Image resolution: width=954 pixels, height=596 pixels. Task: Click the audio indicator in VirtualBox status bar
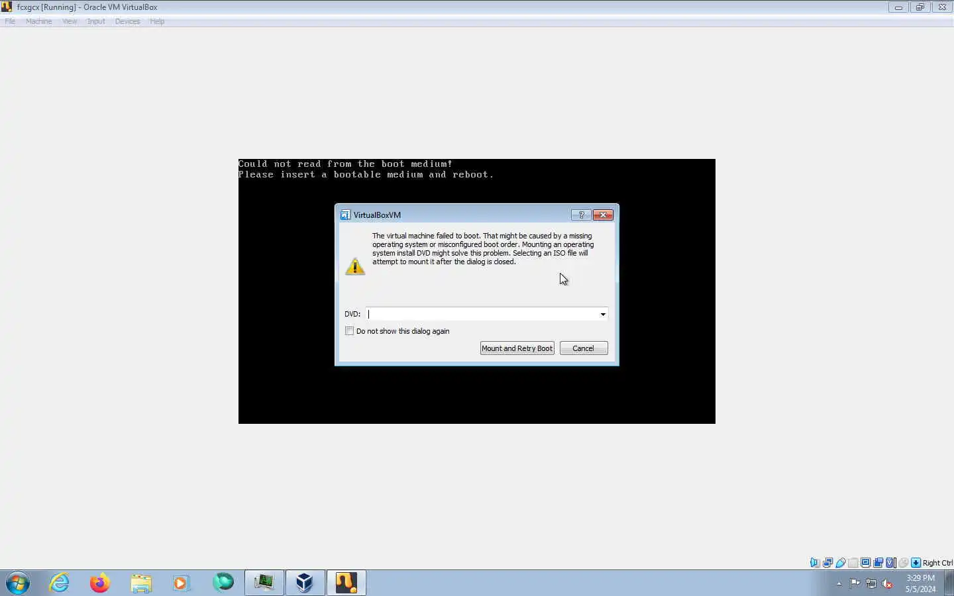[x=815, y=563]
